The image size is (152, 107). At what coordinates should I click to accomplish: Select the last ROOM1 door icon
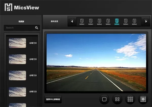(x=134, y=21)
